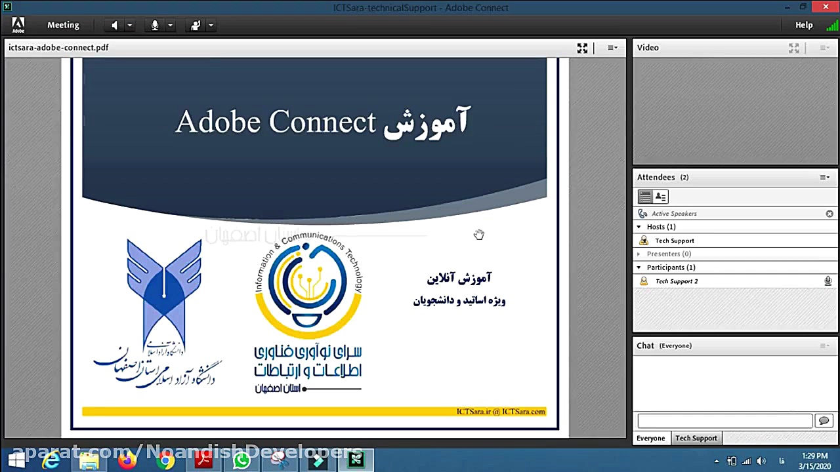840x472 pixels.
Task: Collapse the Hosts (1) section
Action: coord(638,226)
